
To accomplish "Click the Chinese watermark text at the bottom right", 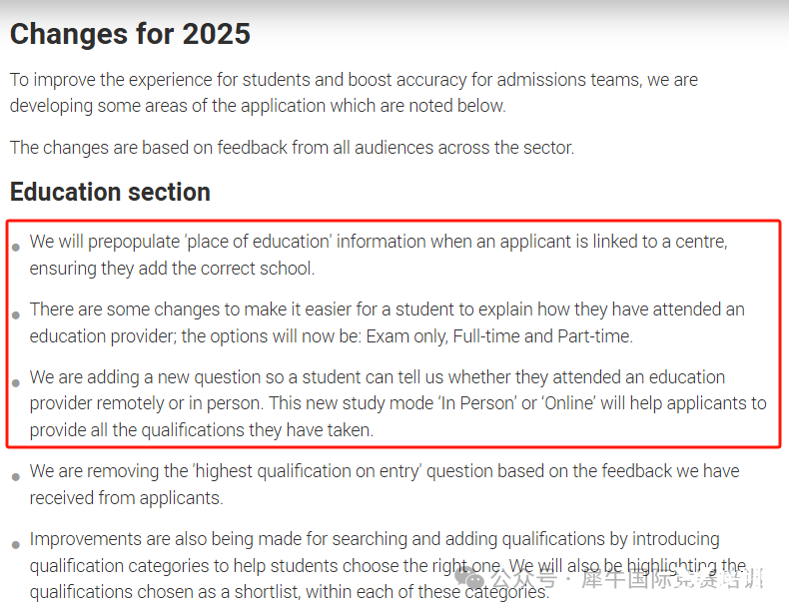I will click(627, 579).
